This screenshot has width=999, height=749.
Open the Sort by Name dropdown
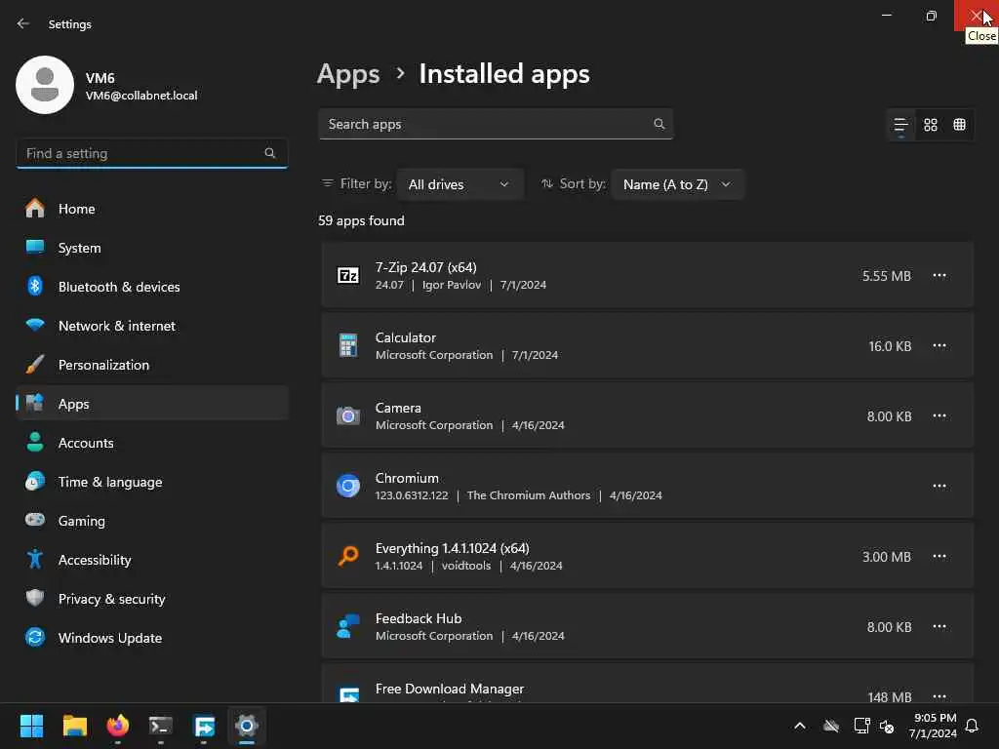677,184
